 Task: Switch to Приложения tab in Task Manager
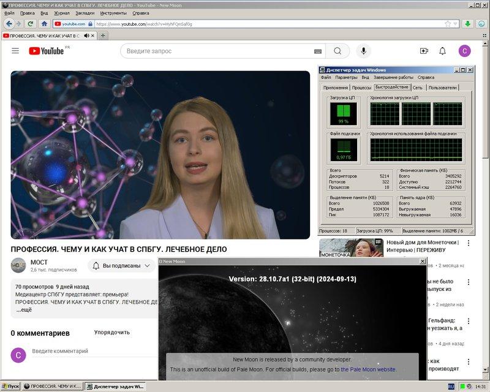tap(335, 88)
